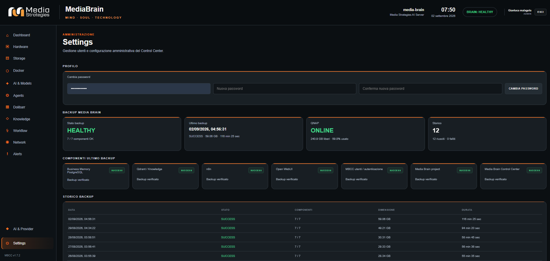Click the STATO column header
Image resolution: width=550 pixels, height=261 pixels.
(225, 210)
